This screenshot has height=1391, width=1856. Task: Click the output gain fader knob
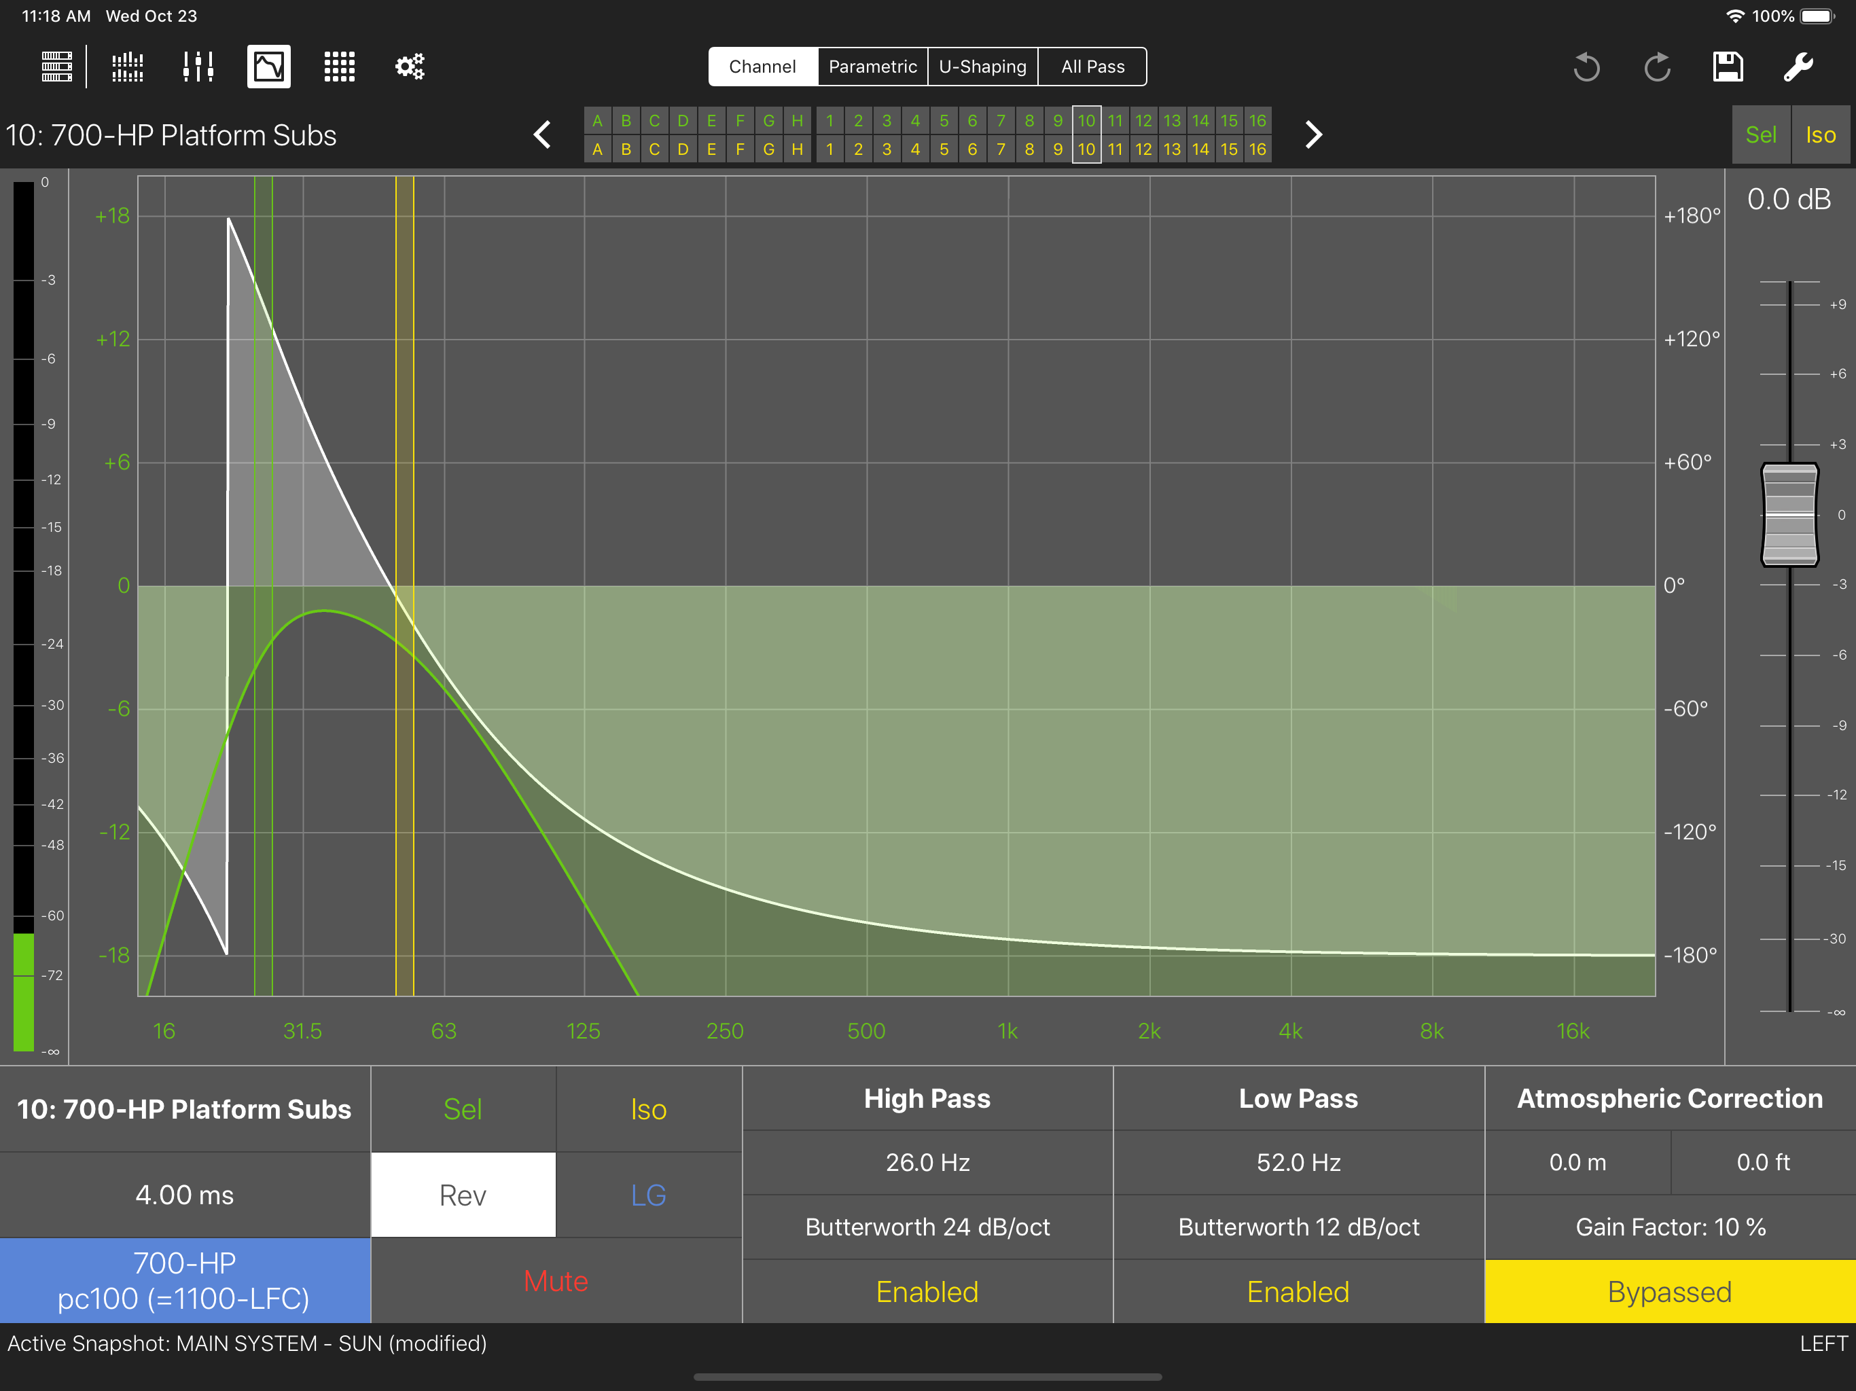click(x=1789, y=514)
